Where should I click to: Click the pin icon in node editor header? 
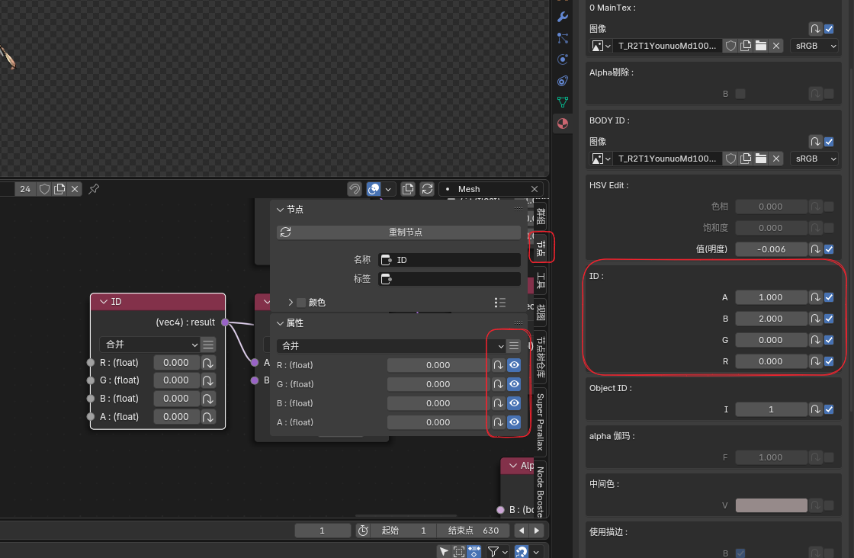click(x=94, y=188)
